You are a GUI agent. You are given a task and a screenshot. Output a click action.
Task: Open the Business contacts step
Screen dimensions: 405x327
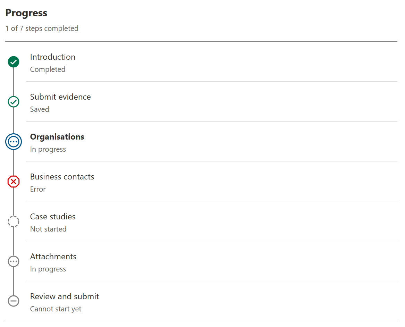point(62,177)
